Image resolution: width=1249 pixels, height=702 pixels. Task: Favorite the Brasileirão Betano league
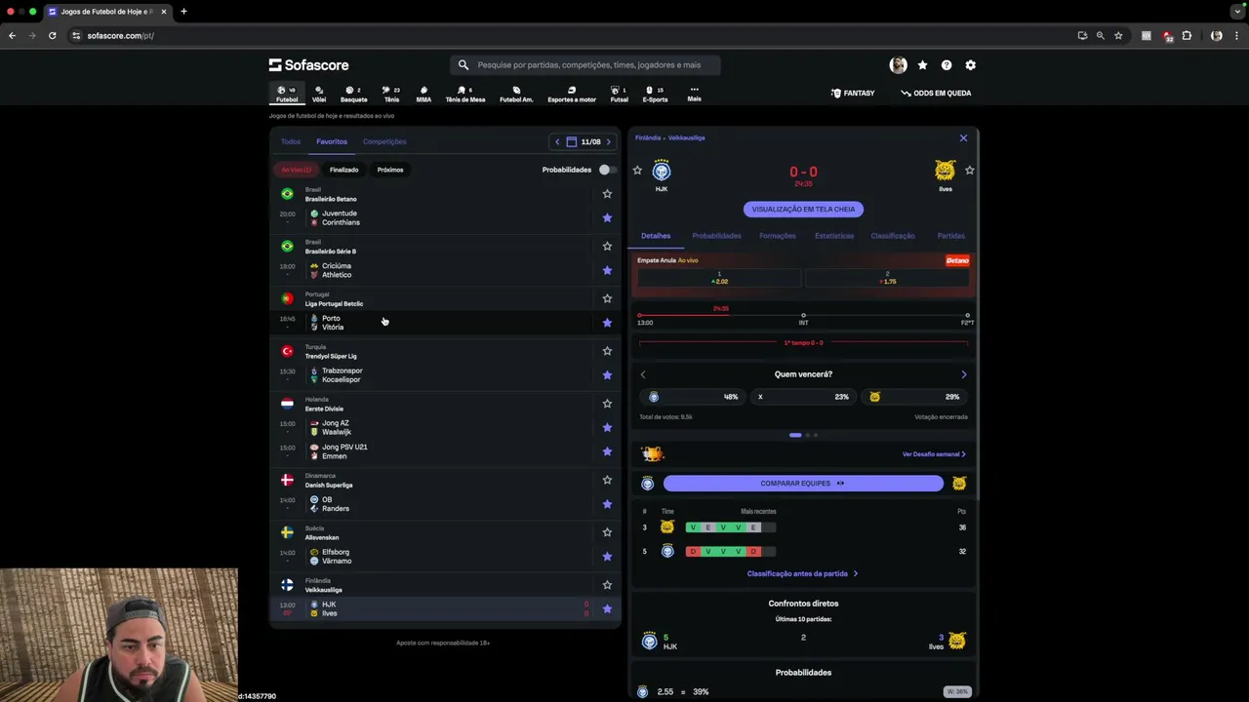(607, 194)
